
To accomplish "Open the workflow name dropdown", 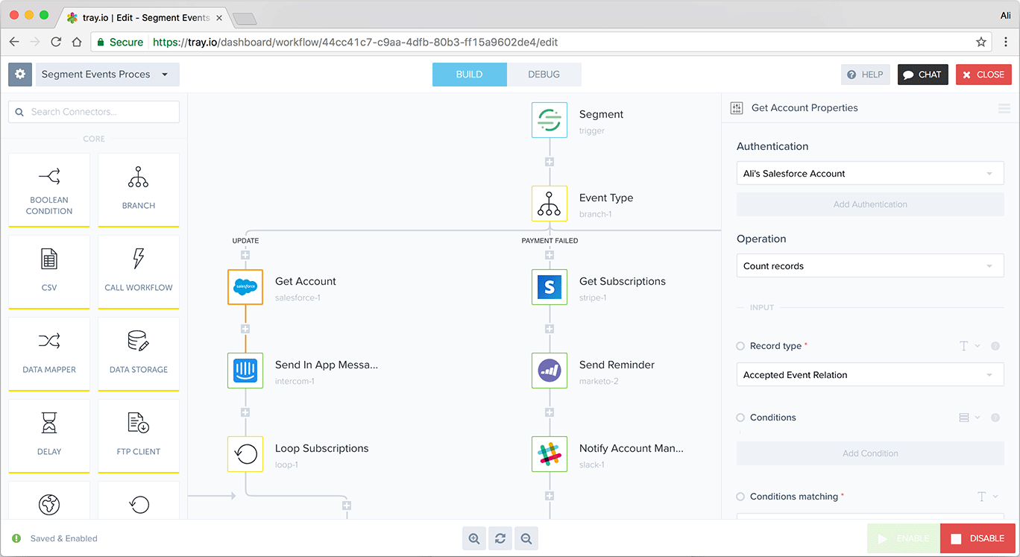I will [x=107, y=74].
